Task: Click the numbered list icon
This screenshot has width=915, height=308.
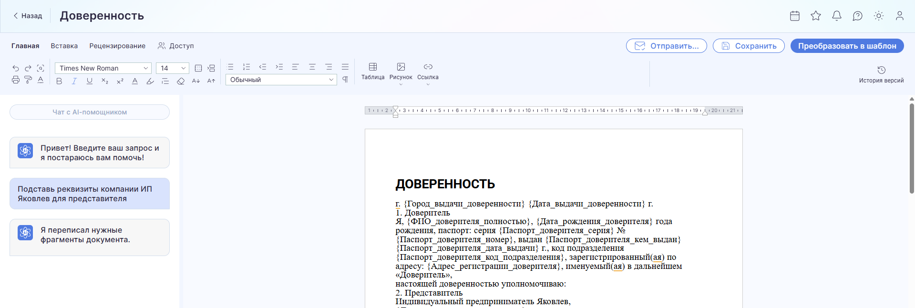Action: coord(247,67)
